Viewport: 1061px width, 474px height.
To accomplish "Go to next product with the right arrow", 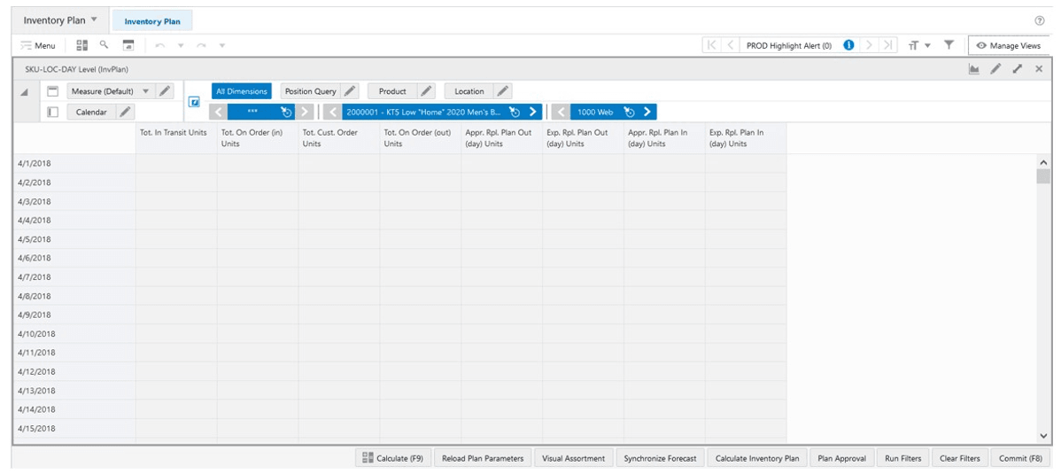I will (x=533, y=112).
